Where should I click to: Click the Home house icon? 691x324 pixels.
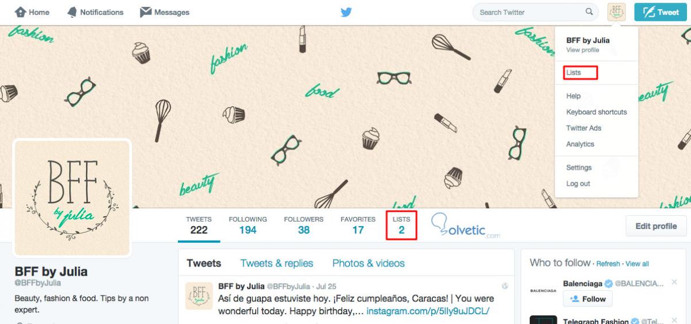20,12
